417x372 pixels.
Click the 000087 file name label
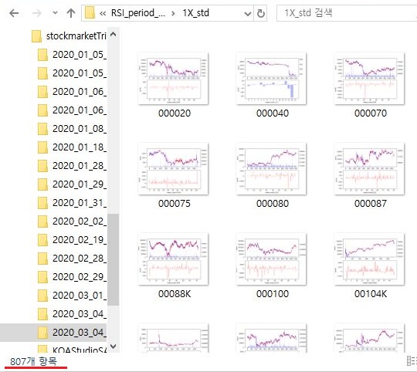(371, 204)
